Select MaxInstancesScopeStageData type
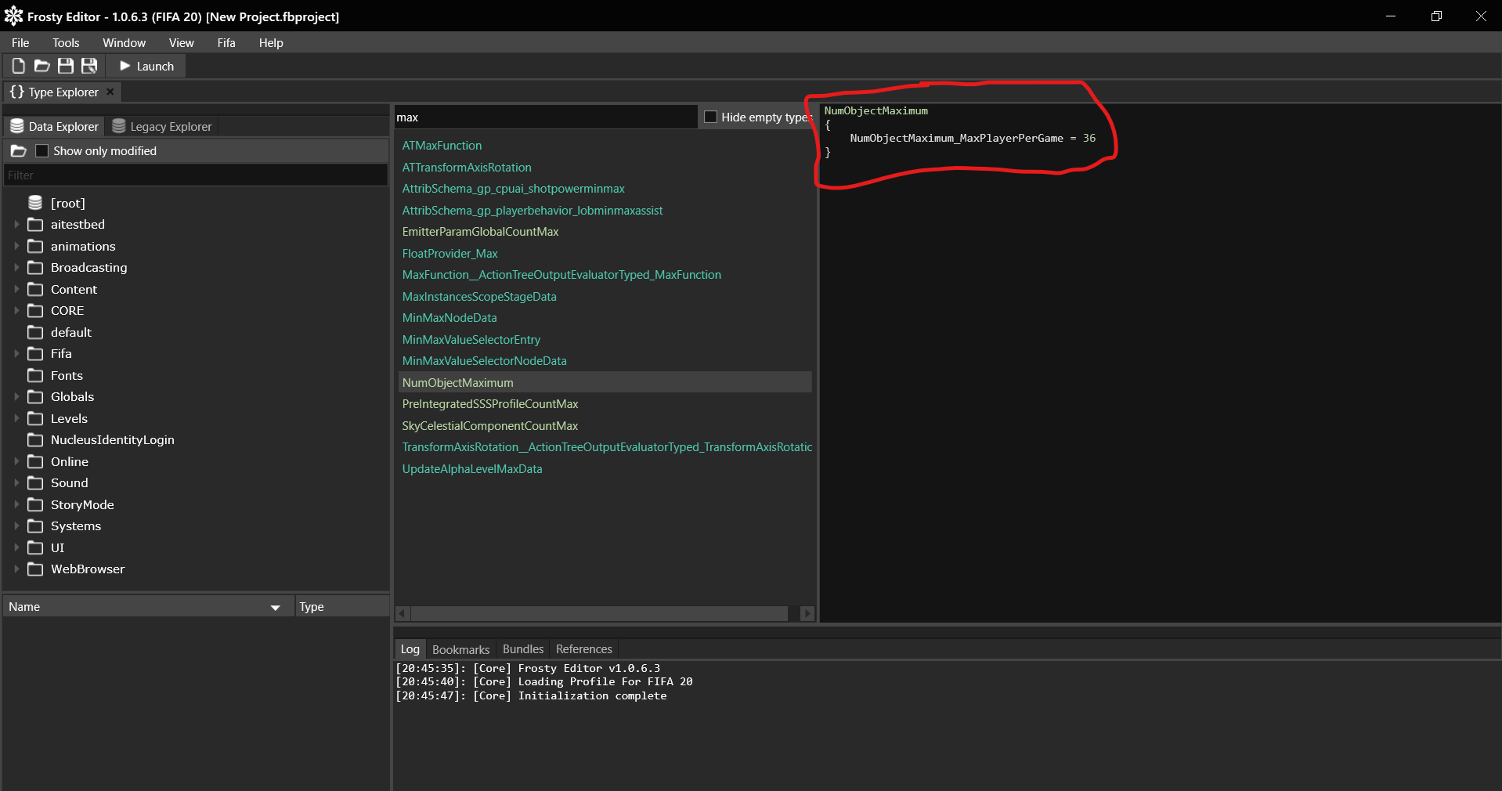This screenshot has height=791, width=1502. click(479, 297)
